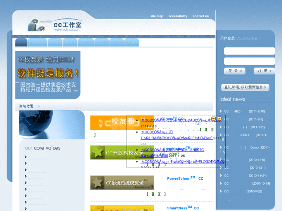Image resolution: width=282 pixels, height=211 pixels.
Task: Minimize the floating news popup
Action: 213,119
